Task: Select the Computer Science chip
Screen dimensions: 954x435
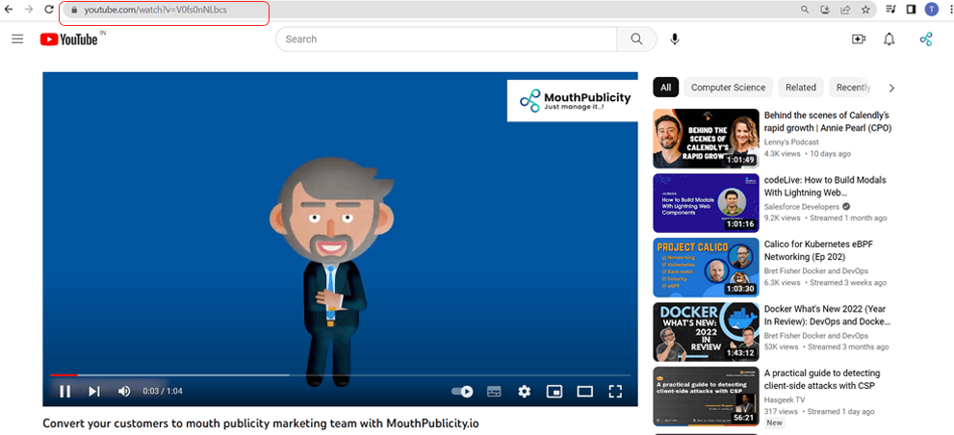Action: (729, 88)
